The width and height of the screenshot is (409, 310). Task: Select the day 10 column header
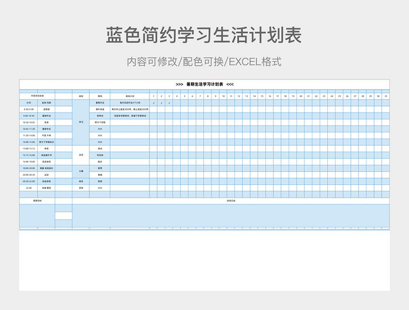(x=223, y=97)
